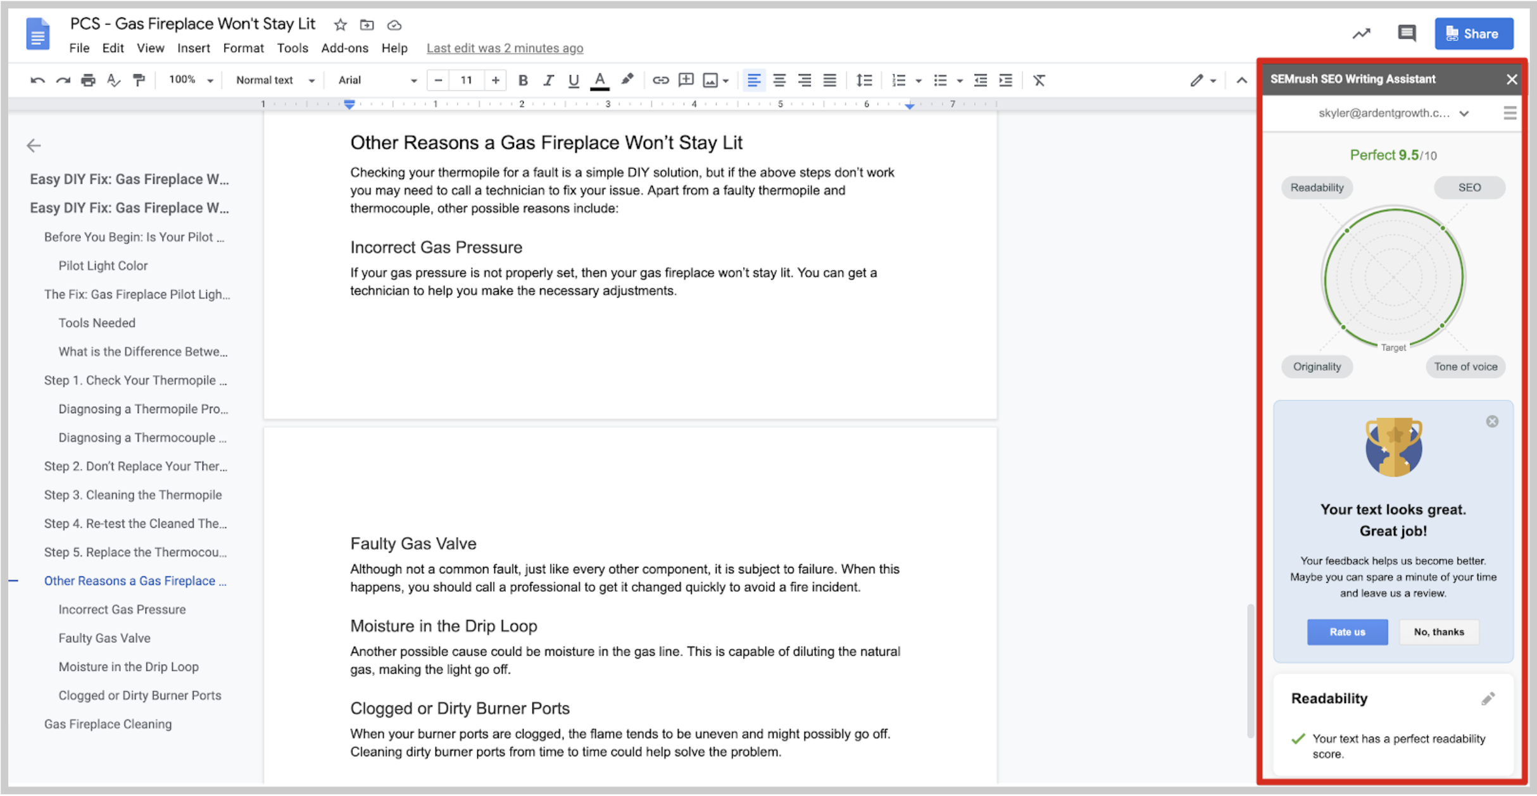Screen dimensions: 1537x796
Task: Open the editing mode pencil dropdown
Action: [x=1203, y=80]
